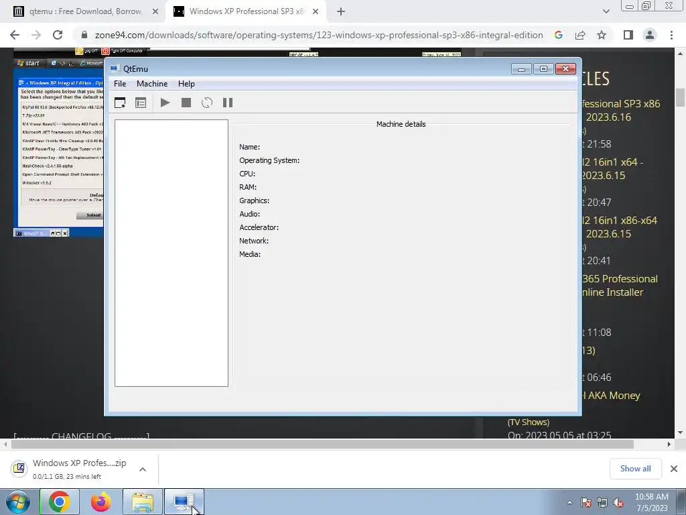The height and width of the screenshot is (515, 686).
Task: Share this page via the share icon
Action: pos(580,35)
